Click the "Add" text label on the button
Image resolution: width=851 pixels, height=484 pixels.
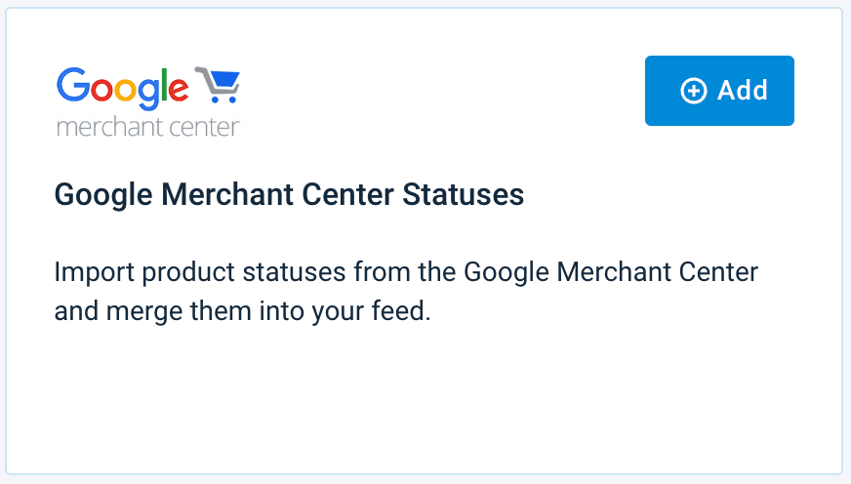(x=743, y=91)
